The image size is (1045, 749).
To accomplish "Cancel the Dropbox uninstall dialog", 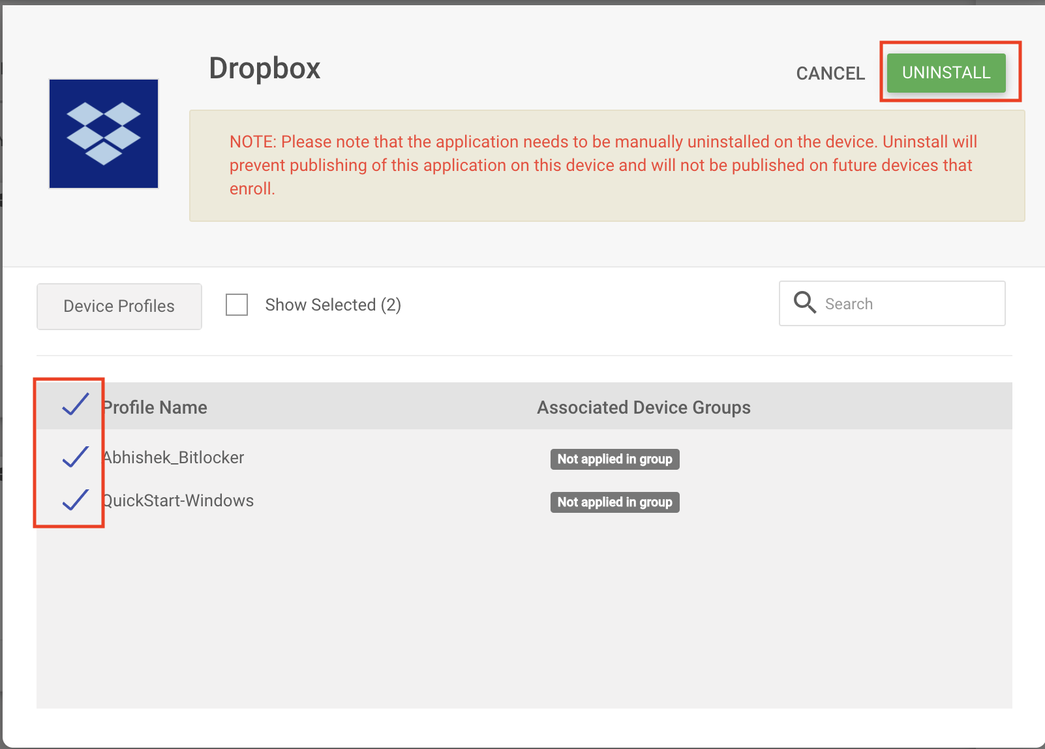I will (830, 73).
